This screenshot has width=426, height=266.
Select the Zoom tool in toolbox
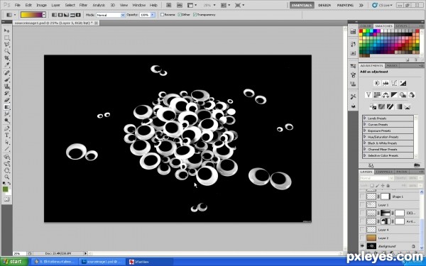pyautogui.click(x=7, y=177)
